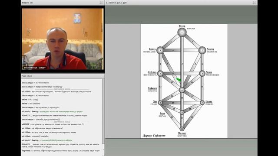
Task: Select all82578's question about 'точка'
Action: point(53,124)
